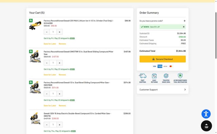Click the American Express payment icon
This screenshot has height=134, width=217.
pos(160,66)
